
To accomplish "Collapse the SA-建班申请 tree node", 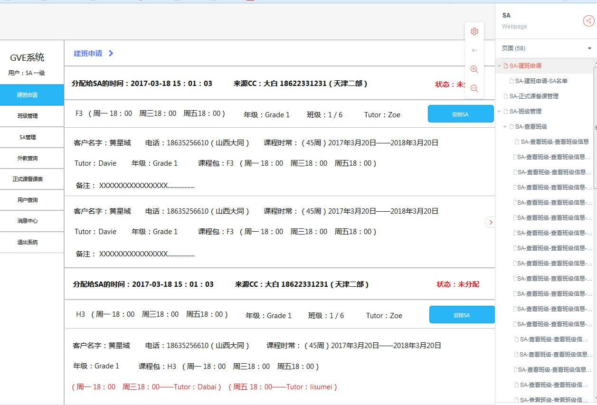I will 499,66.
